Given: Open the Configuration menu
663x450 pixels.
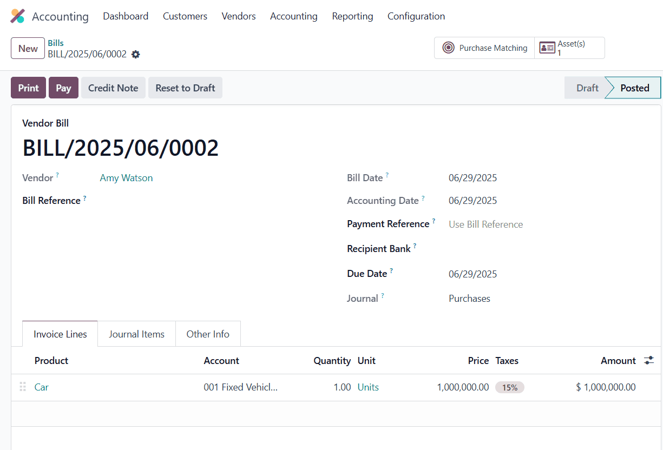Looking at the screenshot, I should click(x=416, y=16).
